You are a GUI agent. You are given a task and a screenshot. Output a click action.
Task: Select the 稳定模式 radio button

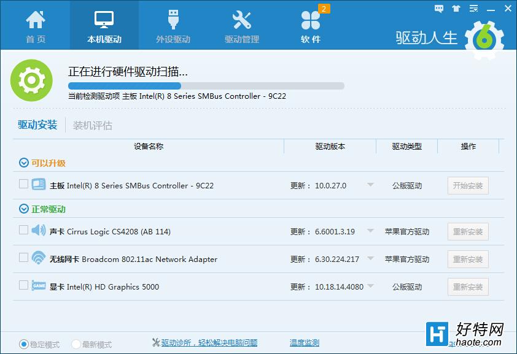tap(24, 344)
